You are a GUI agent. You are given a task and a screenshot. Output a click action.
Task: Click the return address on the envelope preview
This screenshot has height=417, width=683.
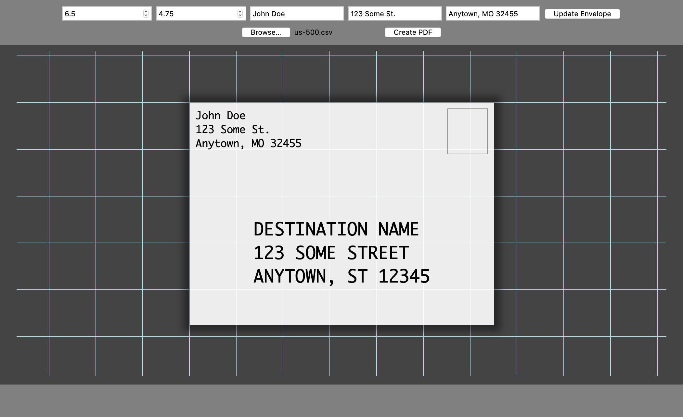tap(248, 129)
